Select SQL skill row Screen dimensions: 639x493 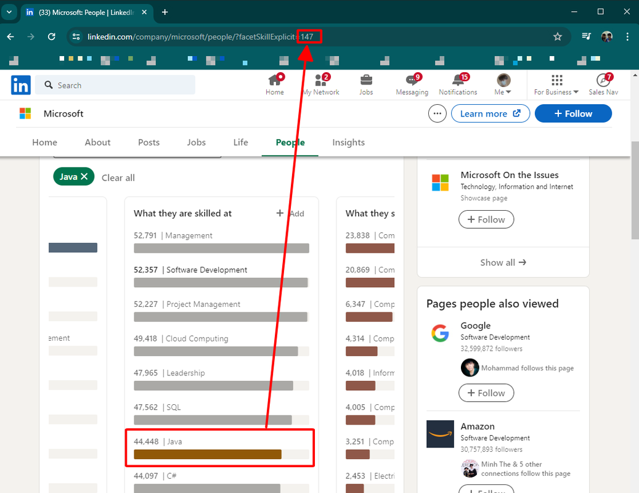pos(221,414)
